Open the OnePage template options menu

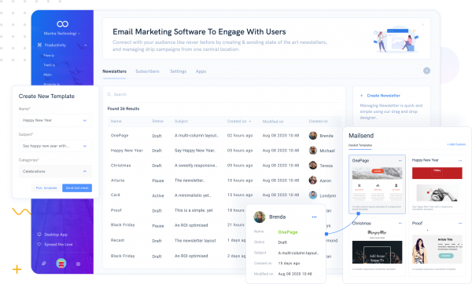[400, 161]
